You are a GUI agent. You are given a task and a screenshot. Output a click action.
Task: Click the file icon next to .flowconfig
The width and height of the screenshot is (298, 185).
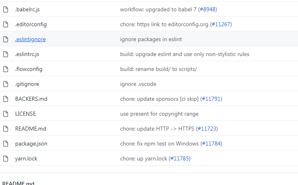[x=6, y=69]
